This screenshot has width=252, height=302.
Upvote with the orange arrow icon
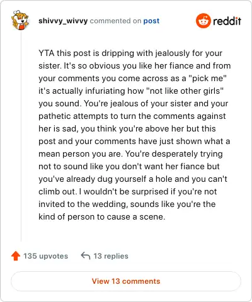pos(16,256)
